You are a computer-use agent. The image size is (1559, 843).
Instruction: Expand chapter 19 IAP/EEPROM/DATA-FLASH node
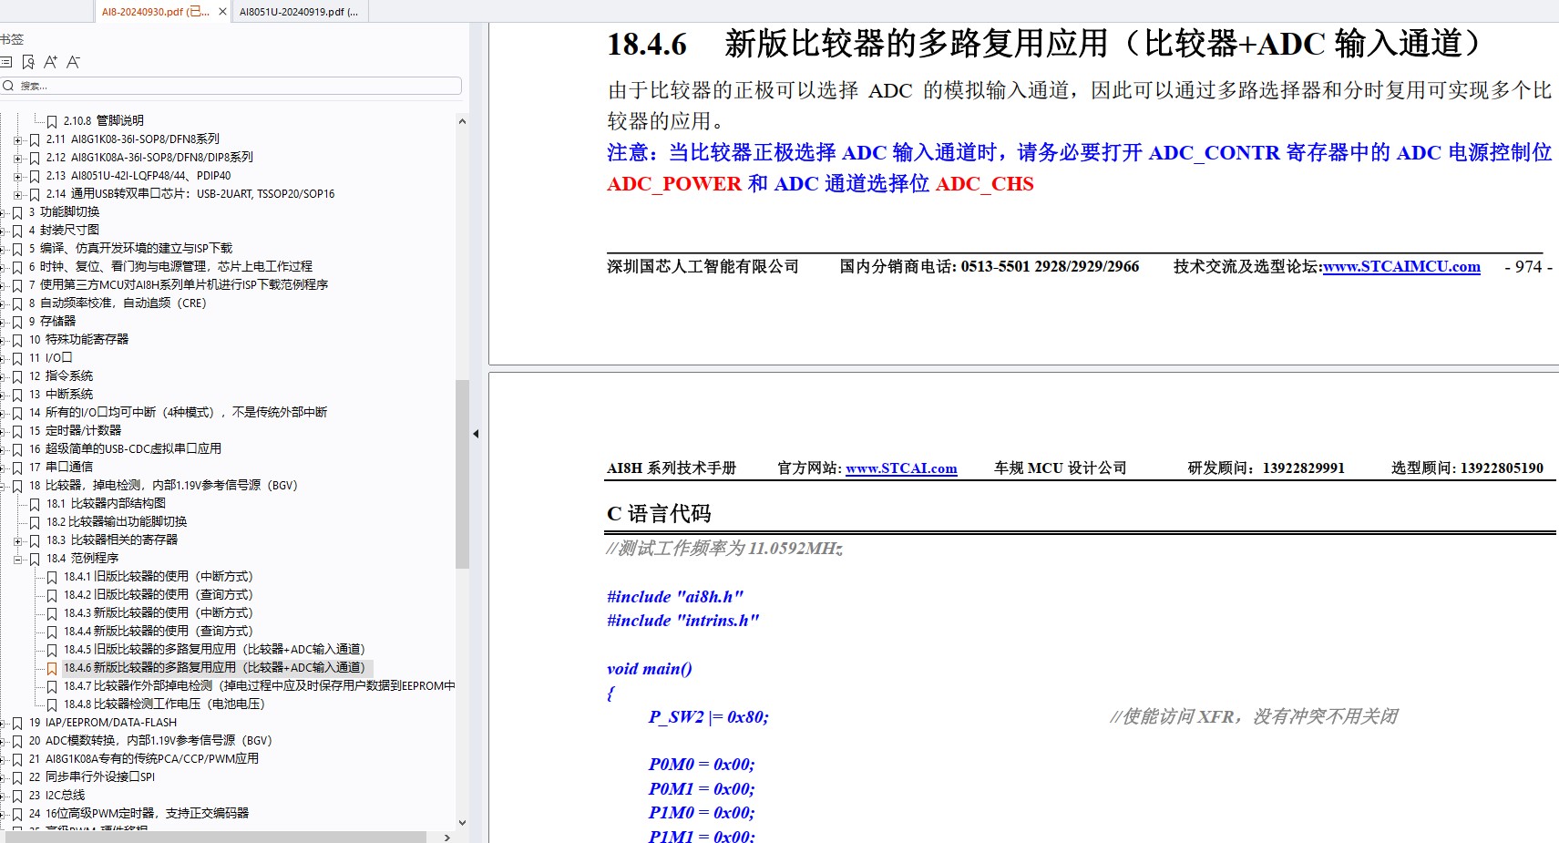(2, 723)
